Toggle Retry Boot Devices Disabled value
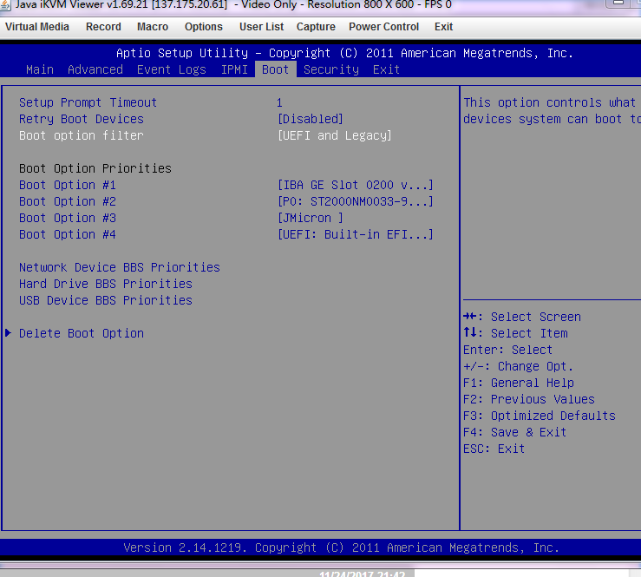641x577 pixels. tap(310, 119)
